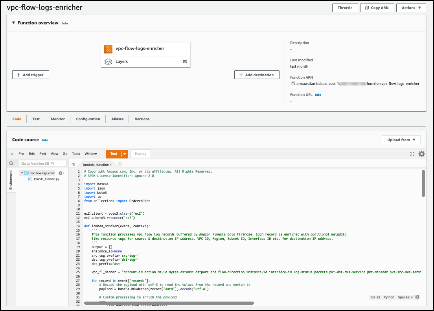Open the Tools menu
This screenshot has width=434, height=311.
coord(76,154)
